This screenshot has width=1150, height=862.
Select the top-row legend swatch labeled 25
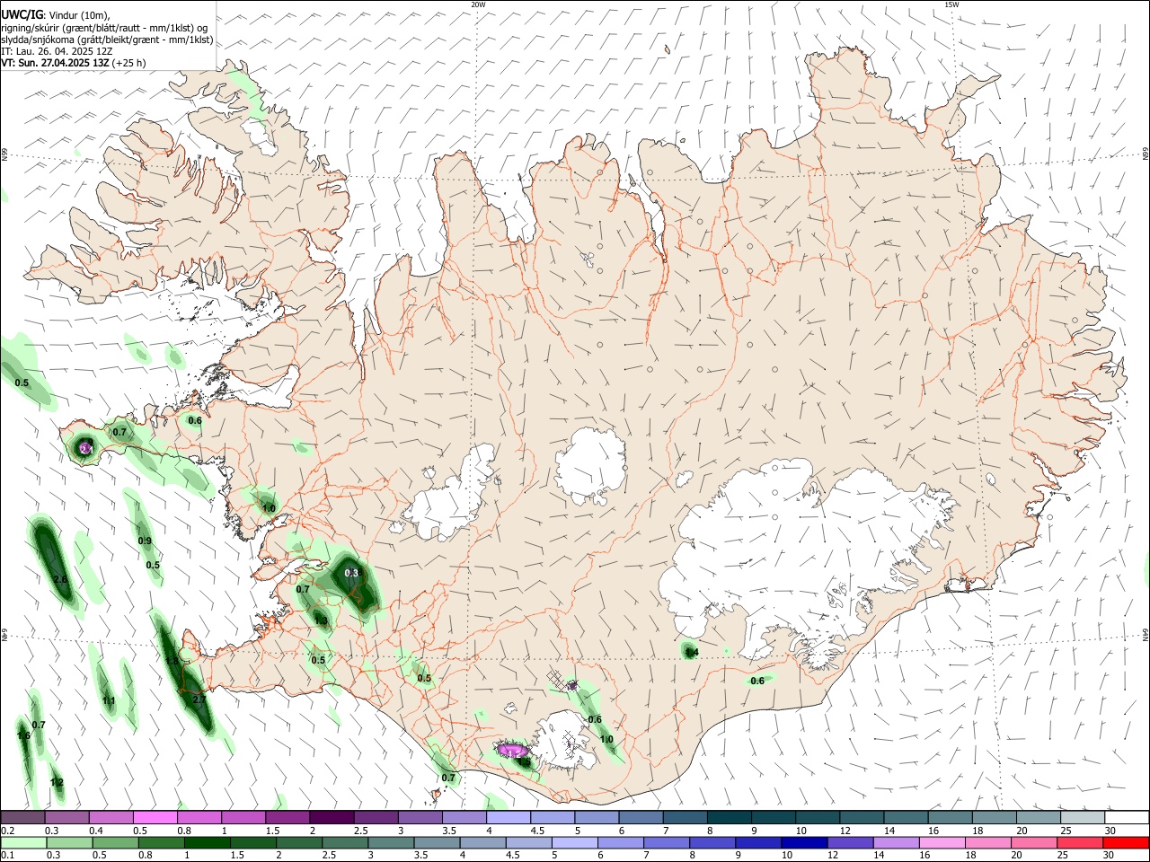click(x=1084, y=817)
